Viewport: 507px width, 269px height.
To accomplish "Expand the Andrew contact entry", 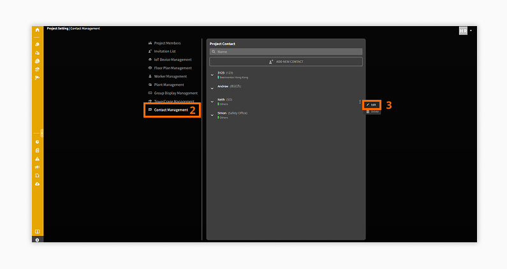I will (x=212, y=86).
